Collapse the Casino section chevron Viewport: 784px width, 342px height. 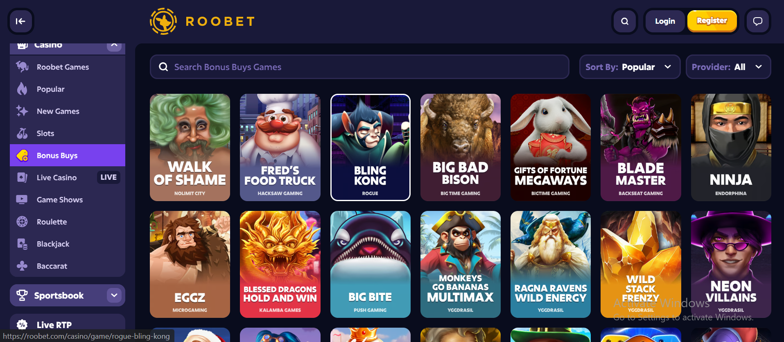click(x=114, y=44)
